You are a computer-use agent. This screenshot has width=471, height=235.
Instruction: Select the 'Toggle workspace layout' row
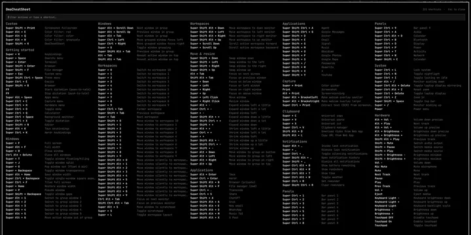143,215
